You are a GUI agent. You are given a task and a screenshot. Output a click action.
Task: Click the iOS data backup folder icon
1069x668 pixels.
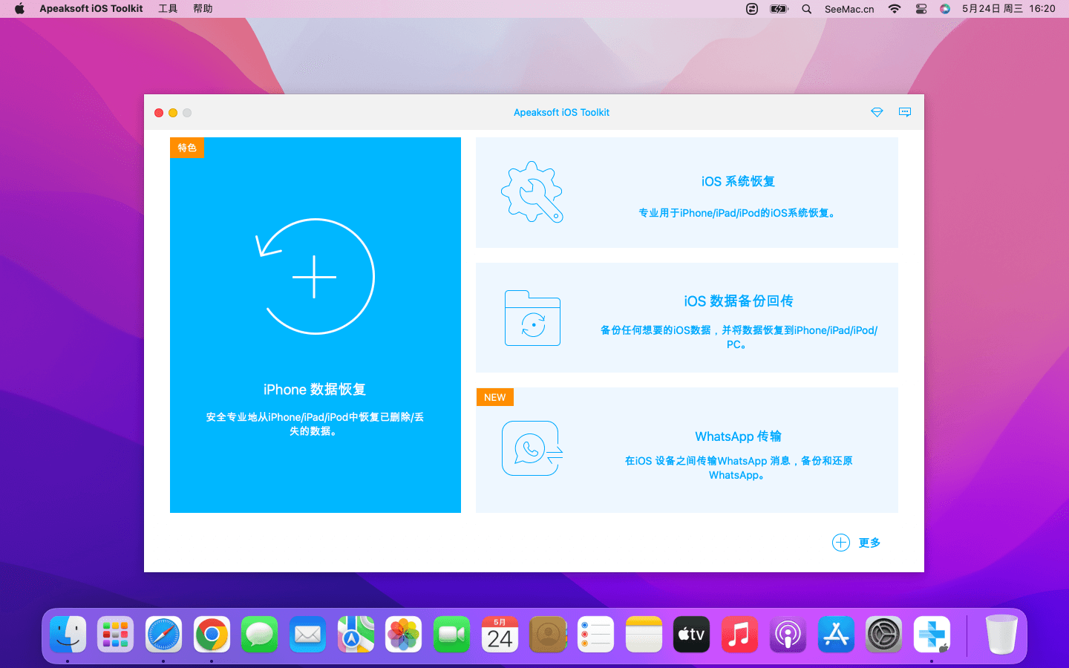532,318
